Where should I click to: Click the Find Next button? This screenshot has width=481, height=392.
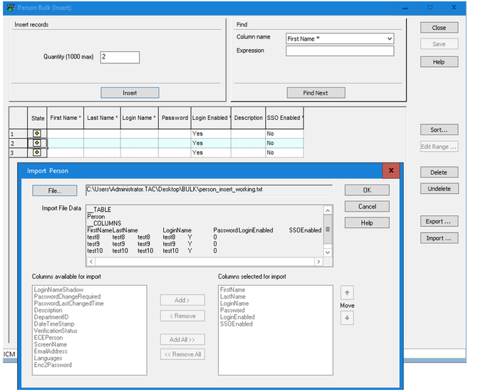(316, 93)
